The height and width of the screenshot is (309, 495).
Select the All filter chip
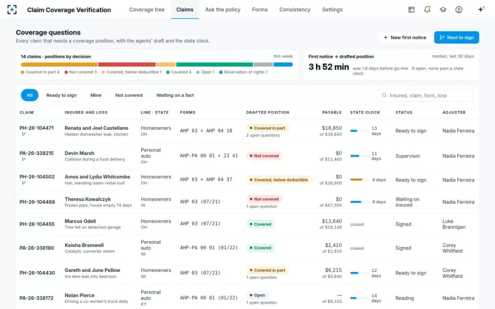[x=30, y=95]
